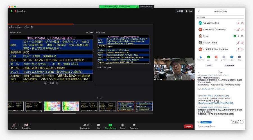
Task: Click the go slower icon
Action: [224, 57]
